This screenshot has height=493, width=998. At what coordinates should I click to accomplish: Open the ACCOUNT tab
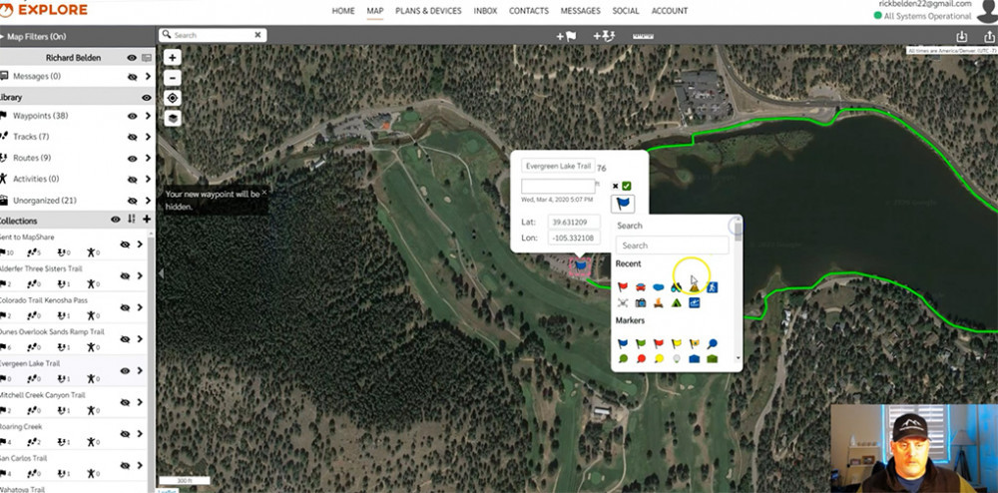coord(670,11)
